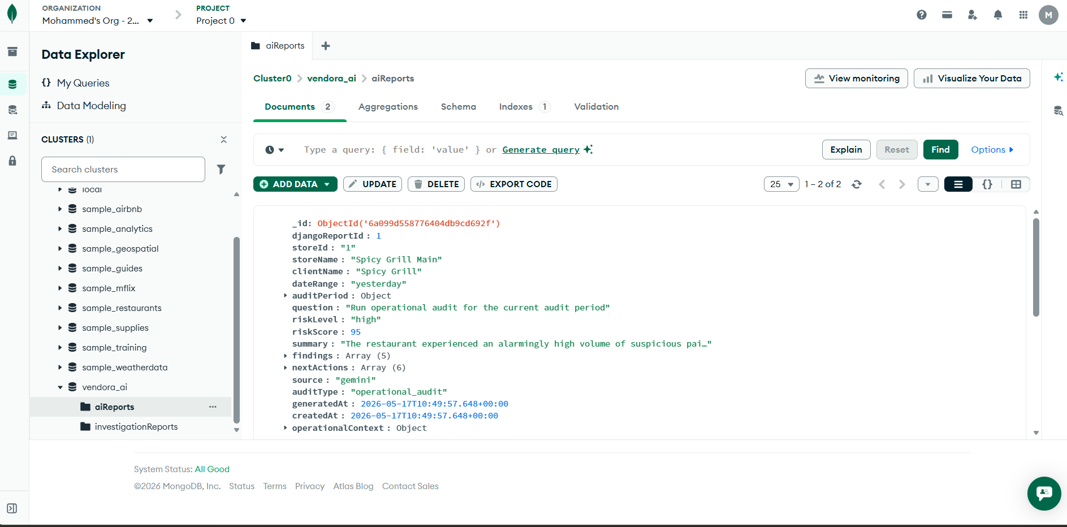This screenshot has width=1067, height=527.
Task: Go to the previous page of documents
Action: click(x=882, y=184)
